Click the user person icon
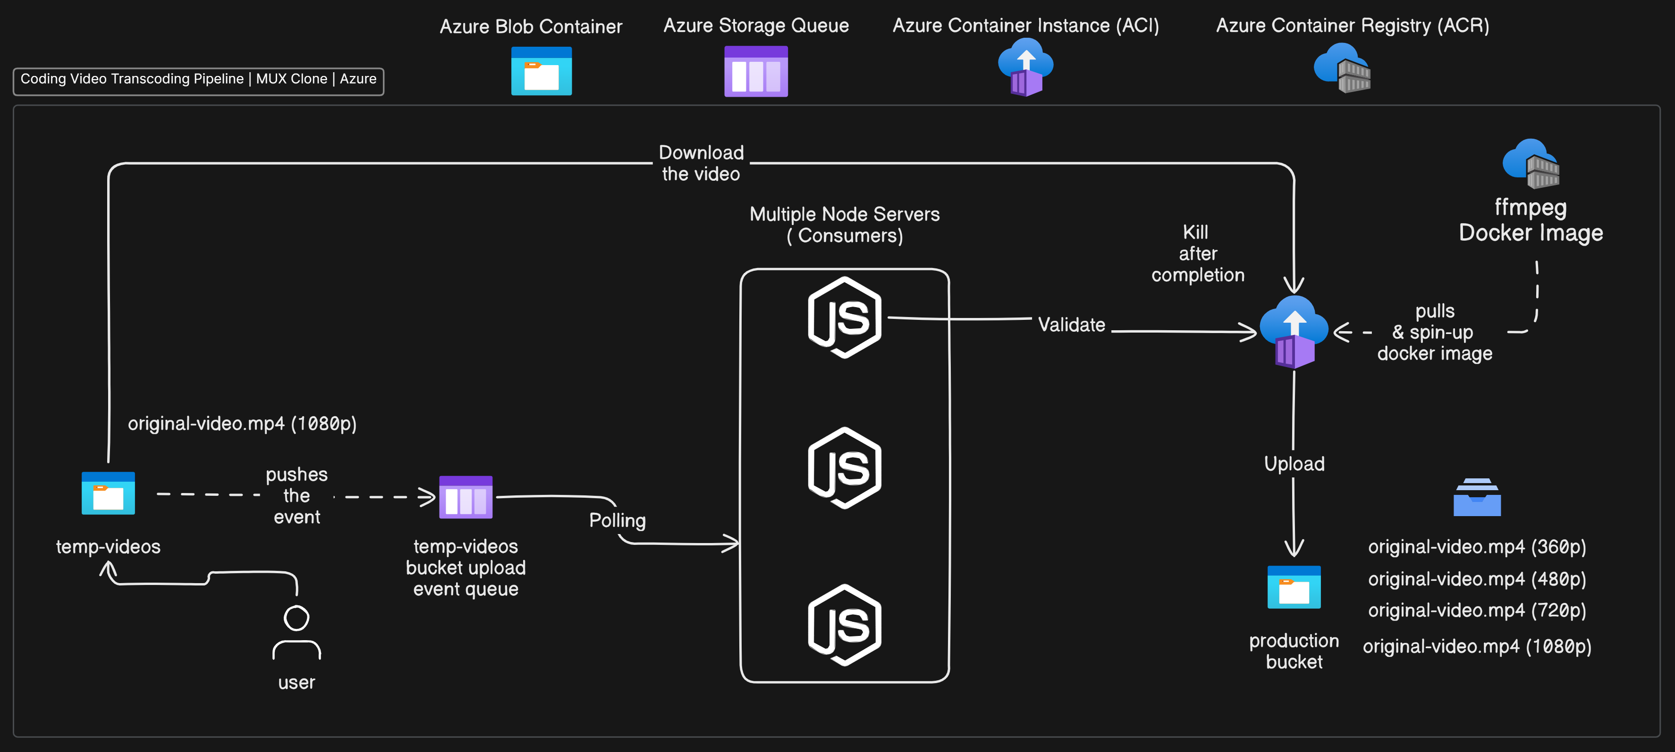Image resolution: width=1675 pixels, height=752 pixels. coord(296,633)
